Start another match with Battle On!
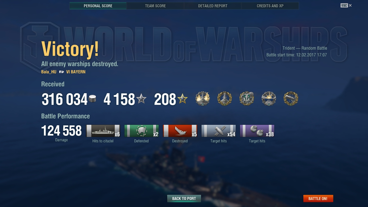This screenshot has height=207, width=368. [x=318, y=199]
